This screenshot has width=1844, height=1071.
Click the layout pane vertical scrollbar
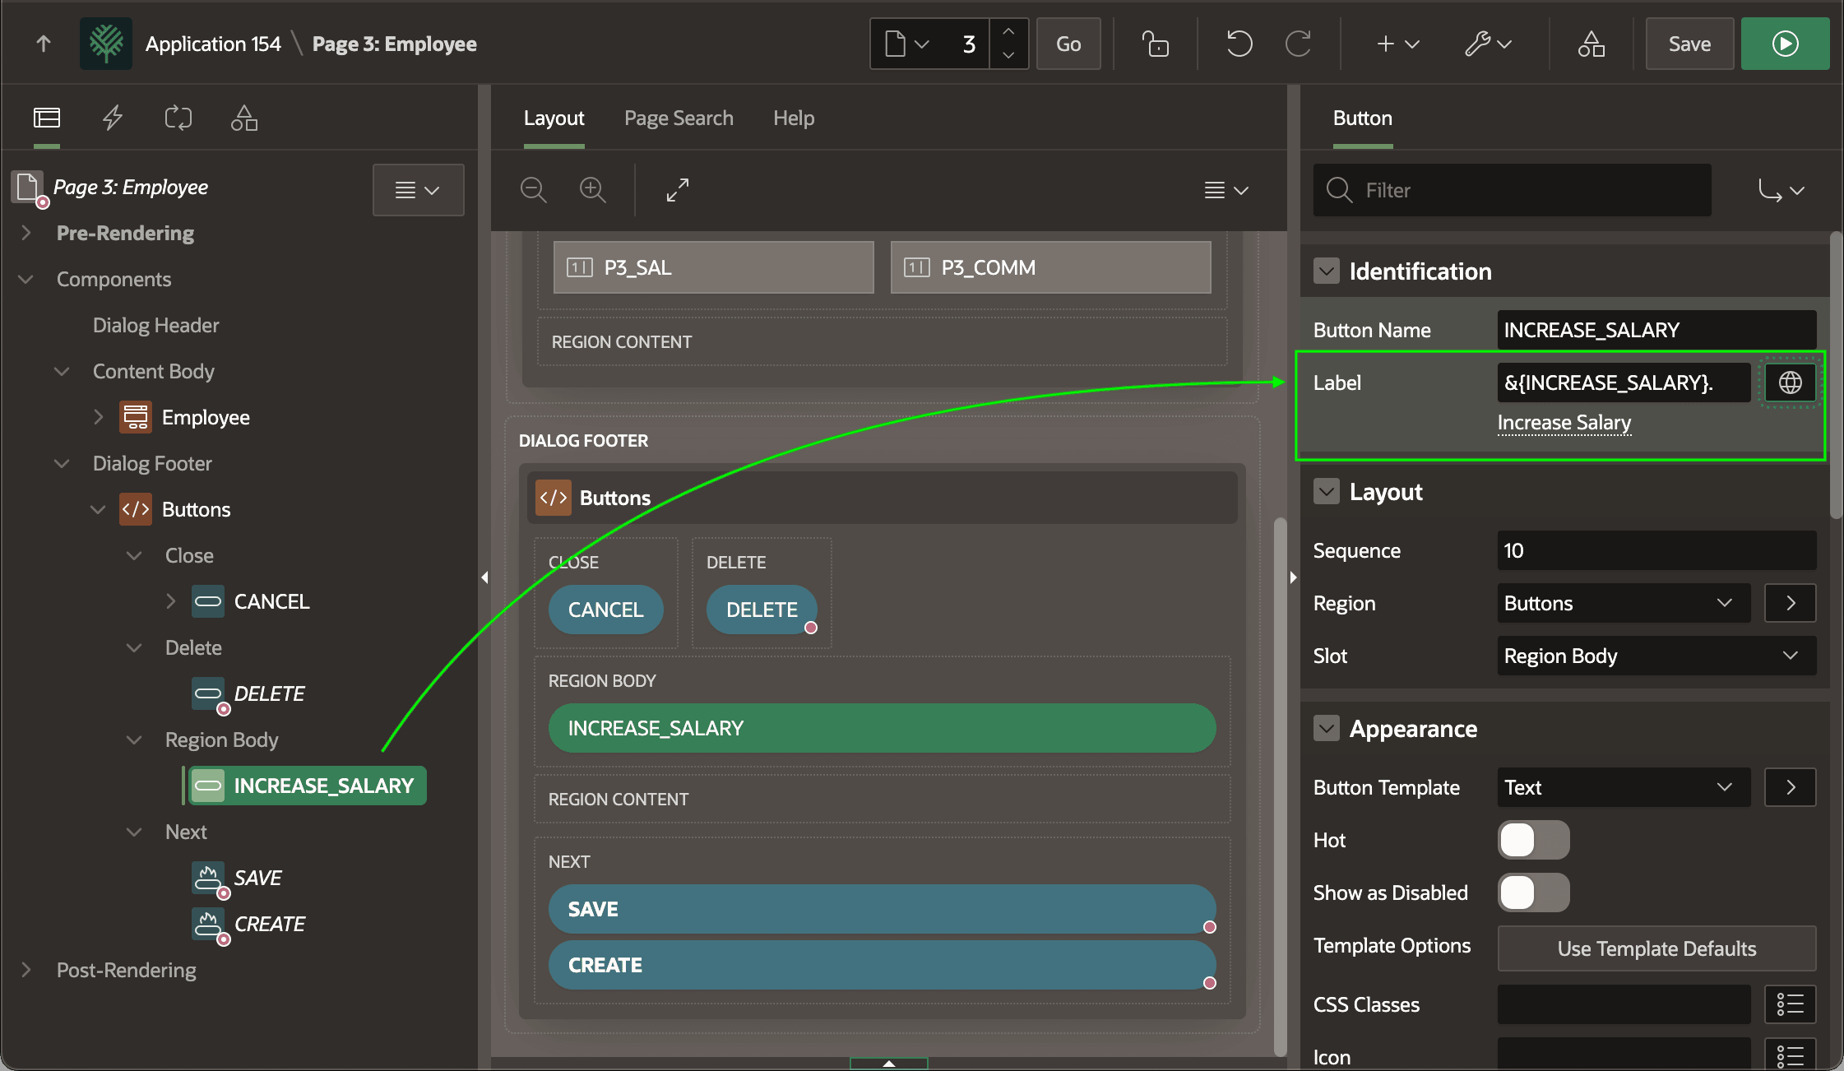[1280, 786]
